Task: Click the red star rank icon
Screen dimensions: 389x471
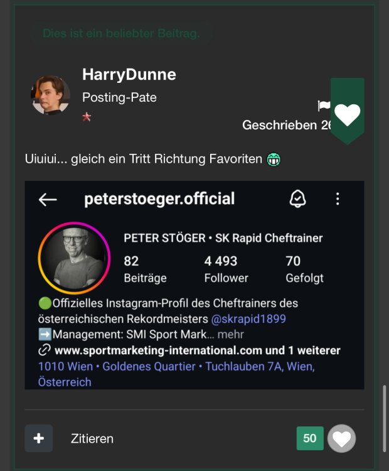Action: point(87,117)
